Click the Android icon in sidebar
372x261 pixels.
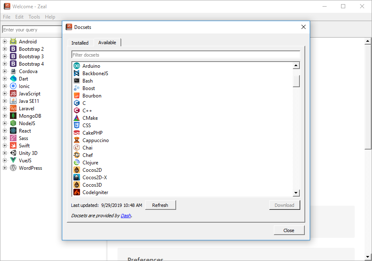(13, 41)
